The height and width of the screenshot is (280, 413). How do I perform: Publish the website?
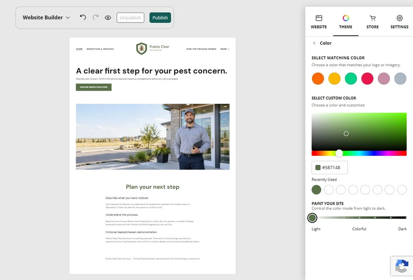pos(160,18)
